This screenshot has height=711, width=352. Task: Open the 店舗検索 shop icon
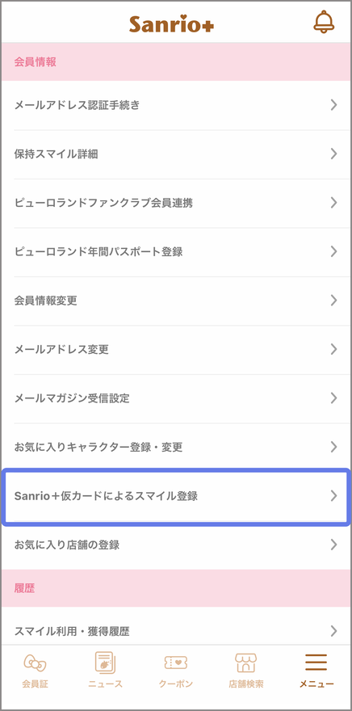coord(246,663)
